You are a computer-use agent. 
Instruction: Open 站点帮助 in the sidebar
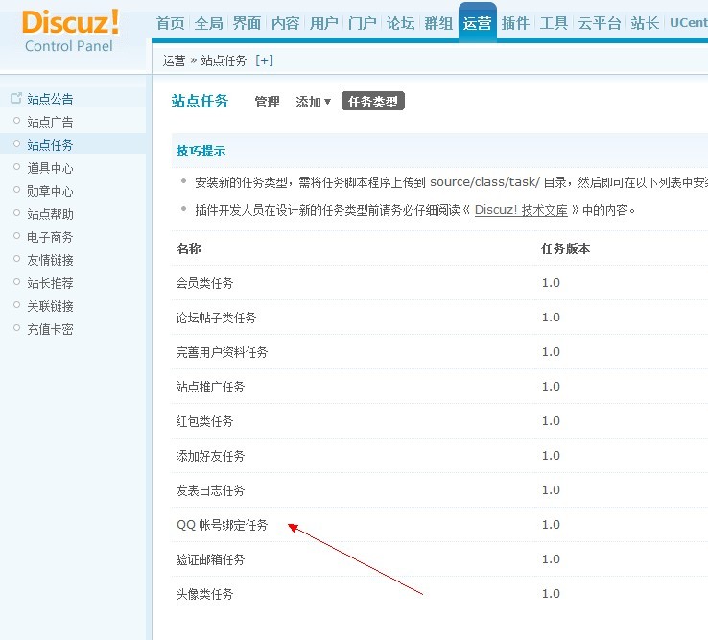[50, 214]
